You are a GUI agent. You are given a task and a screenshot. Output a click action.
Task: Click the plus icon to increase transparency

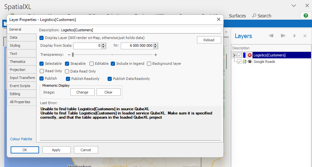click(x=156, y=55)
